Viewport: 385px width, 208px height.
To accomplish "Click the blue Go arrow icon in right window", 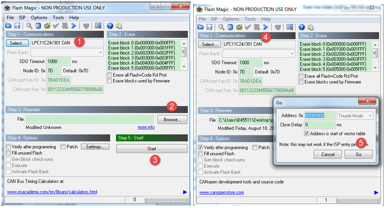I will (266, 27).
